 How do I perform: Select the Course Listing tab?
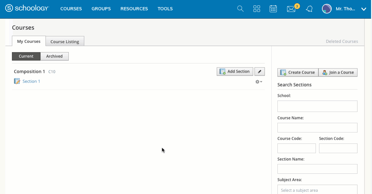(x=65, y=42)
